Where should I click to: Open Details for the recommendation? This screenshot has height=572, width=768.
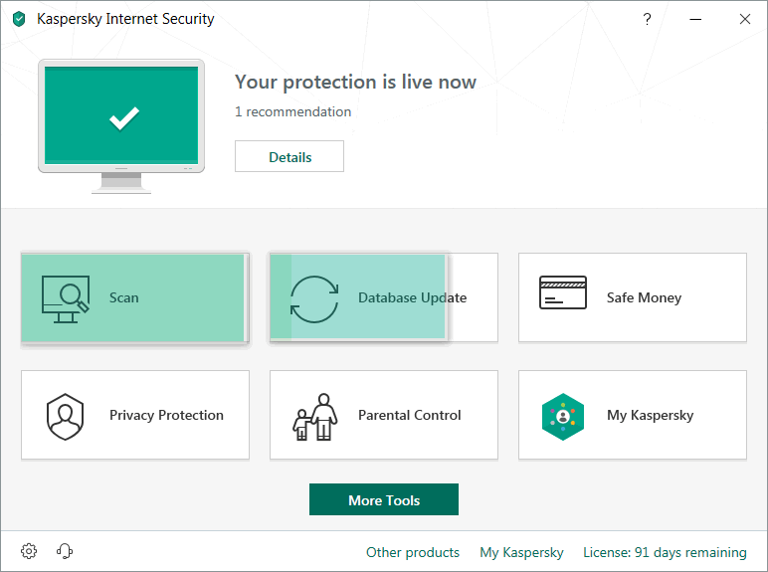(x=289, y=157)
